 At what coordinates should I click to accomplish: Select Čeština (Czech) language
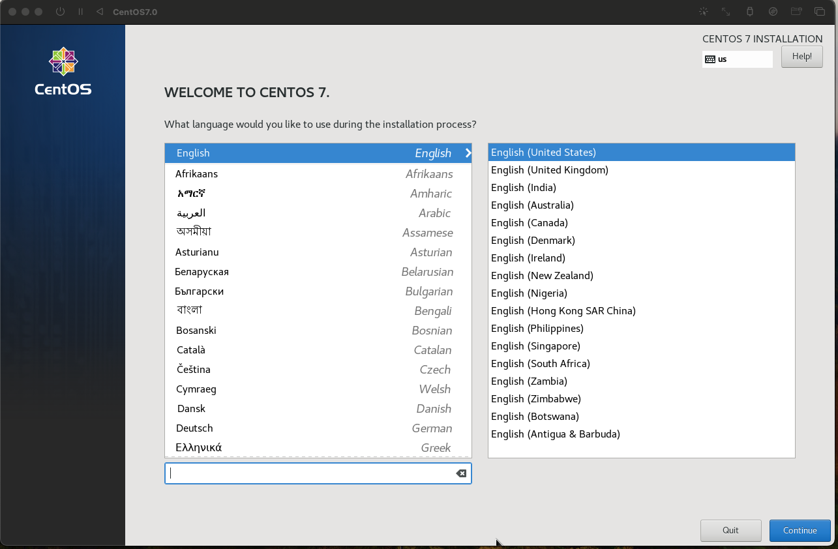[x=318, y=370]
